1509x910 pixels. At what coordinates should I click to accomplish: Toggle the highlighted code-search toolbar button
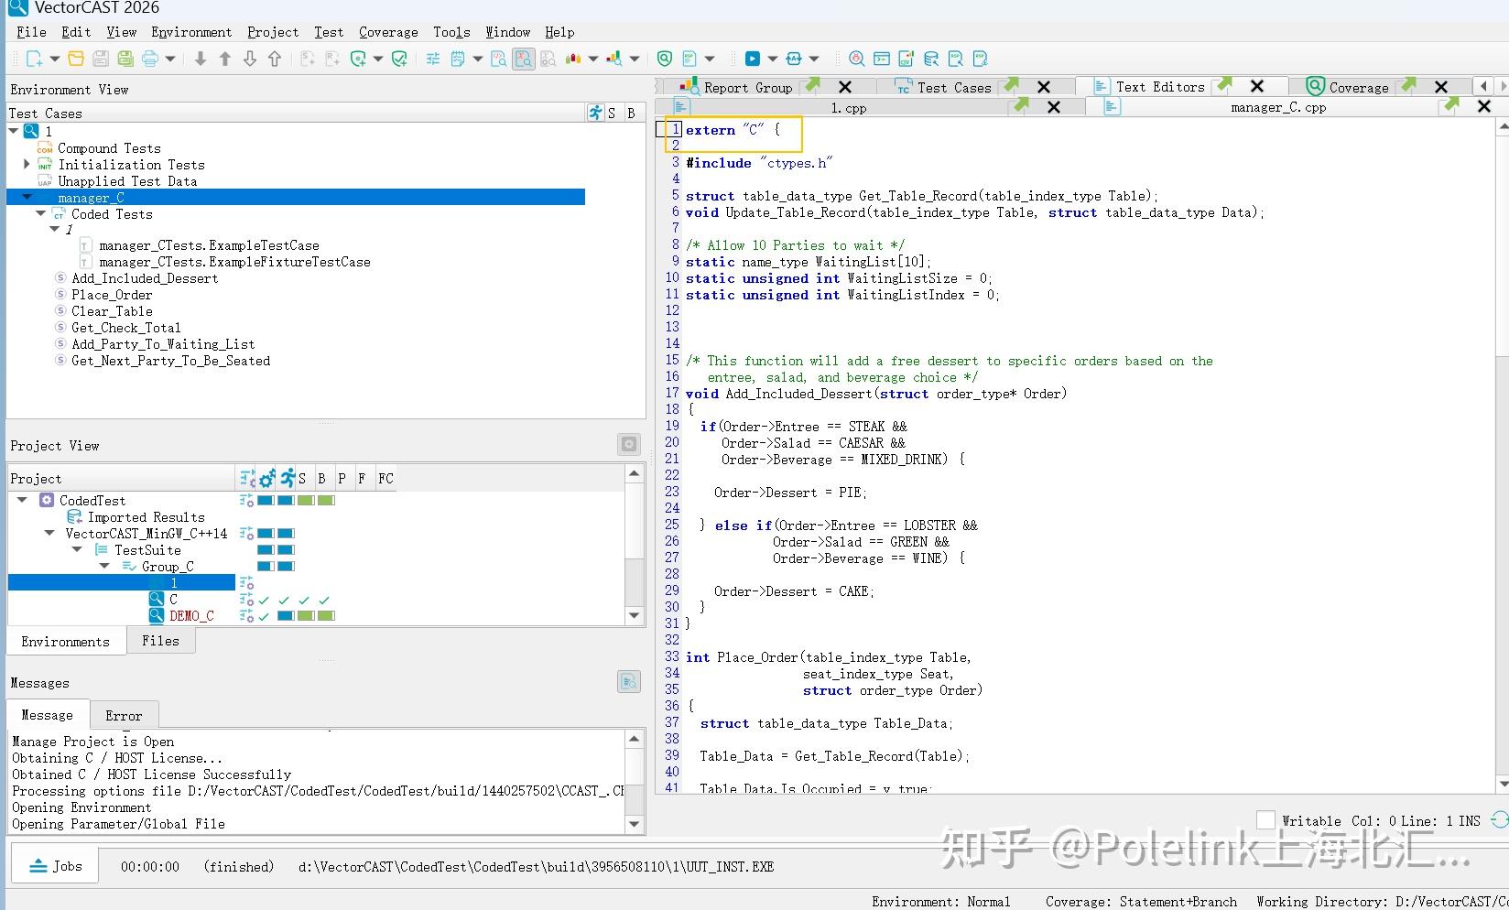524,59
